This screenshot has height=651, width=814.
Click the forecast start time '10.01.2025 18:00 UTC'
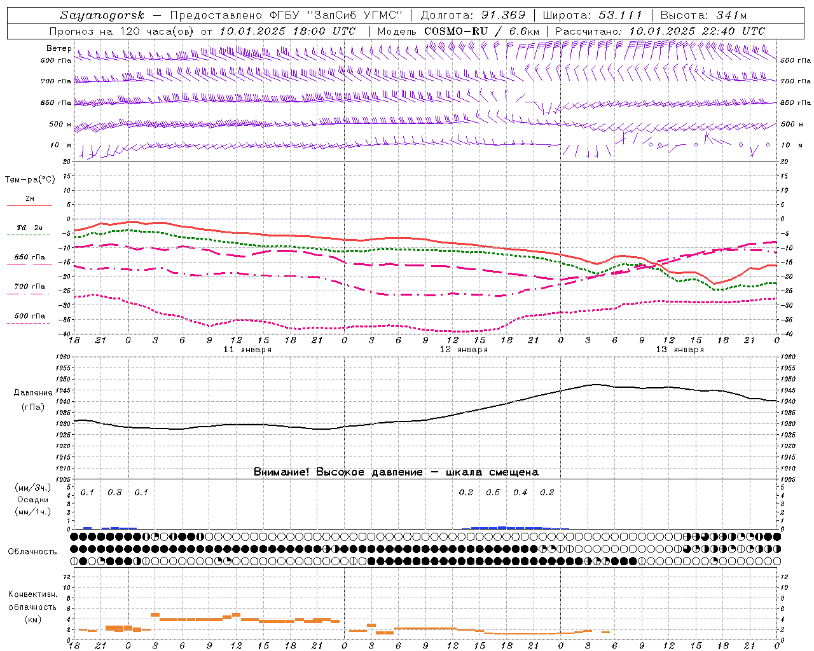287,31
